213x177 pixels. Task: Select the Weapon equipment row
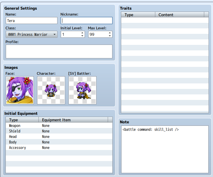(x=59, y=126)
